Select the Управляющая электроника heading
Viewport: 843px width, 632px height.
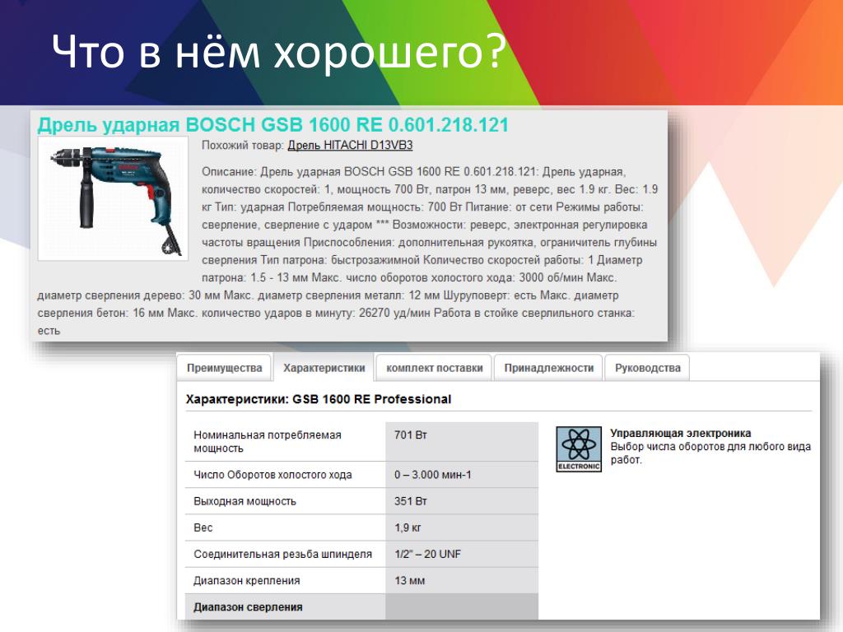point(680,433)
